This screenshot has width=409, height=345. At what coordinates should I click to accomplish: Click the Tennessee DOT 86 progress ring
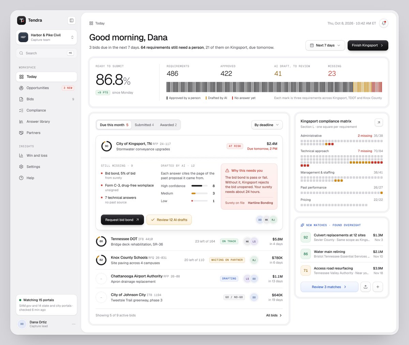101,242
